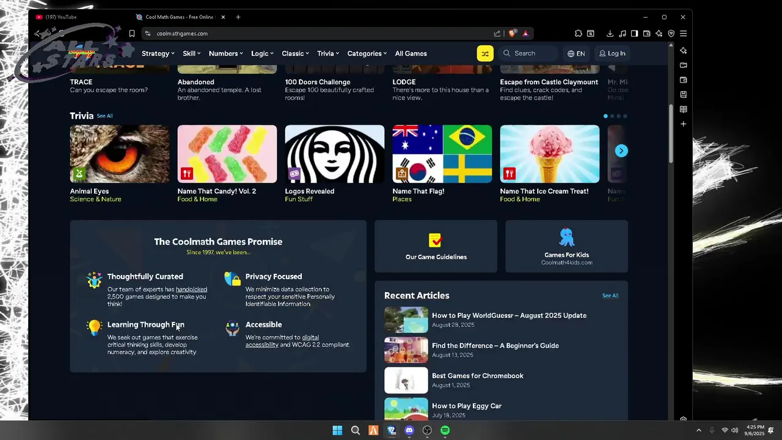782x440 pixels.
Task: Expand the Logic dropdown menu
Action: (263, 53)
